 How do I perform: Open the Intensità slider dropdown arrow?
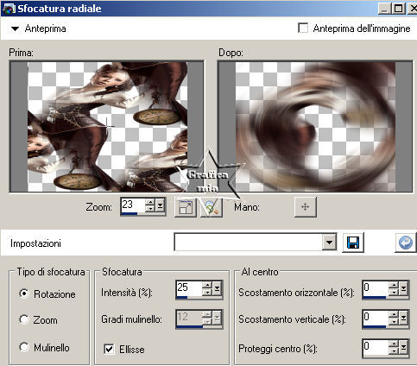[217, 288]
